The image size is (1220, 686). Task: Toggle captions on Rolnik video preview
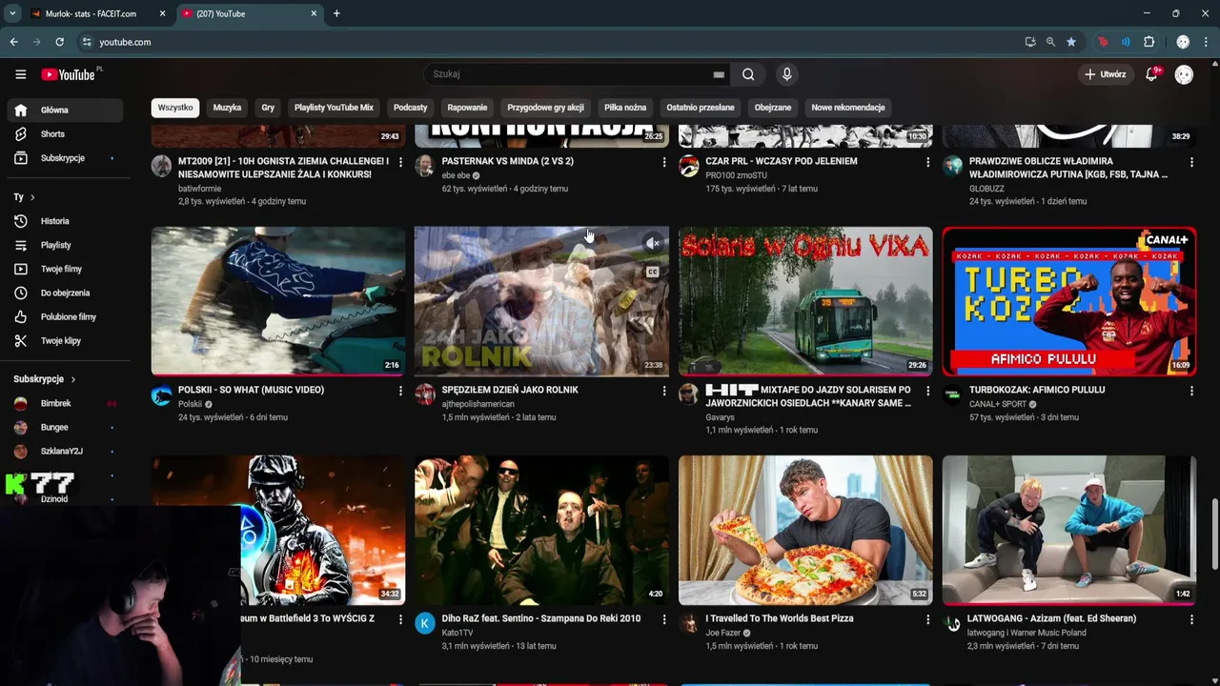pyautogui.click(x=653, y=272)
